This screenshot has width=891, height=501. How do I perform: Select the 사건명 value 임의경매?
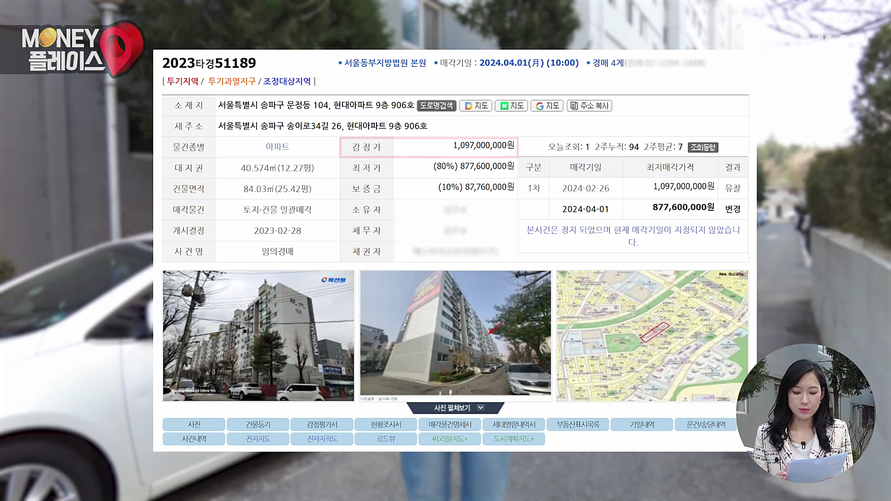coord(277,252)
